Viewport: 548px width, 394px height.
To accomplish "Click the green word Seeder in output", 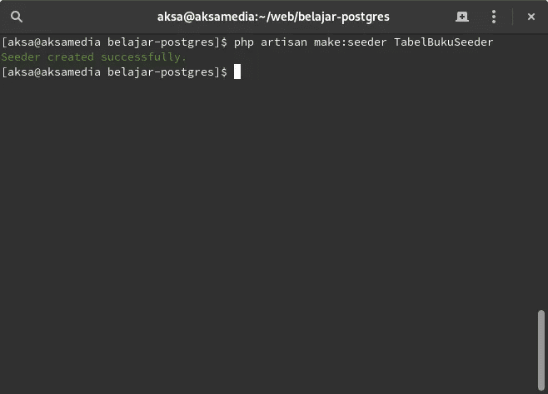I will pos(21,57).
